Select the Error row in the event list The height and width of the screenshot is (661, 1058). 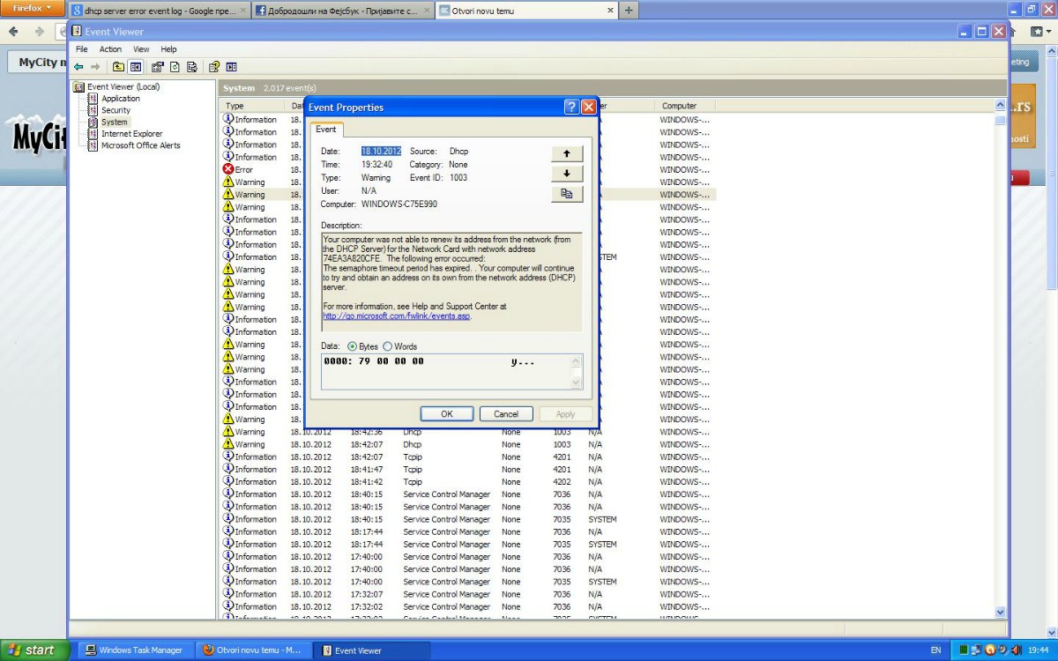coord(467,169)
